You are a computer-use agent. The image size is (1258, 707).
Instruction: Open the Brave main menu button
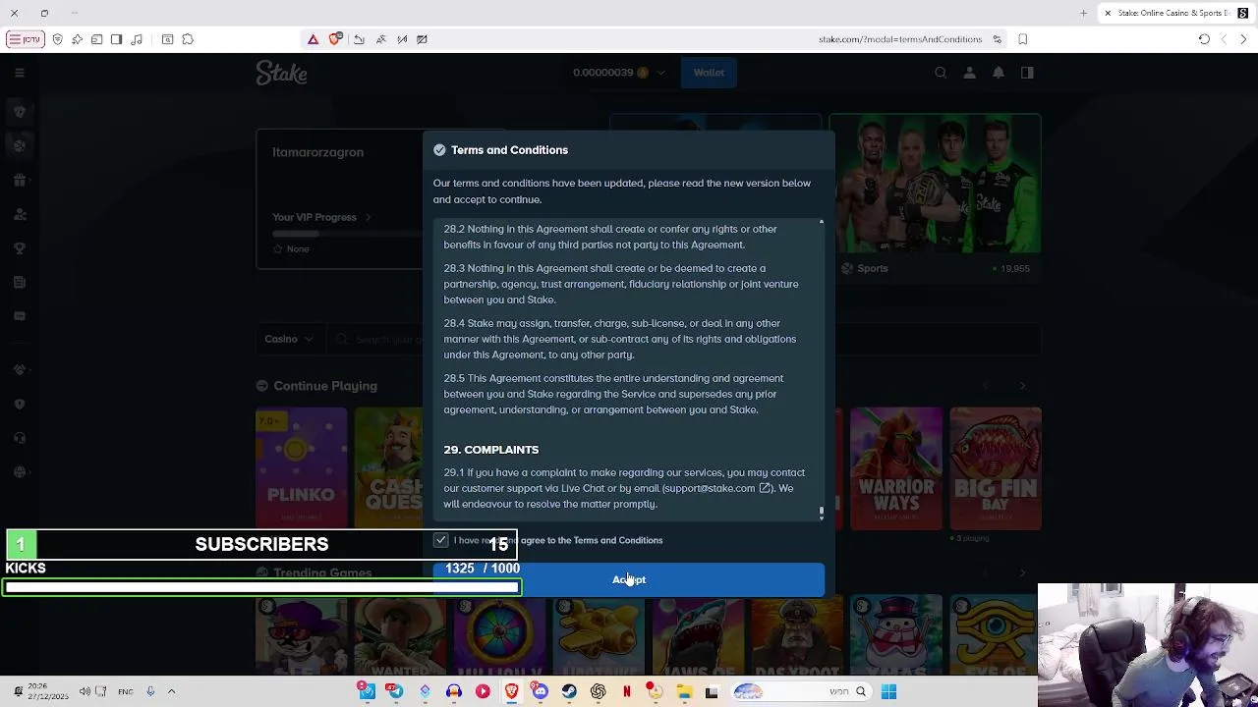(x=25, y=39)
